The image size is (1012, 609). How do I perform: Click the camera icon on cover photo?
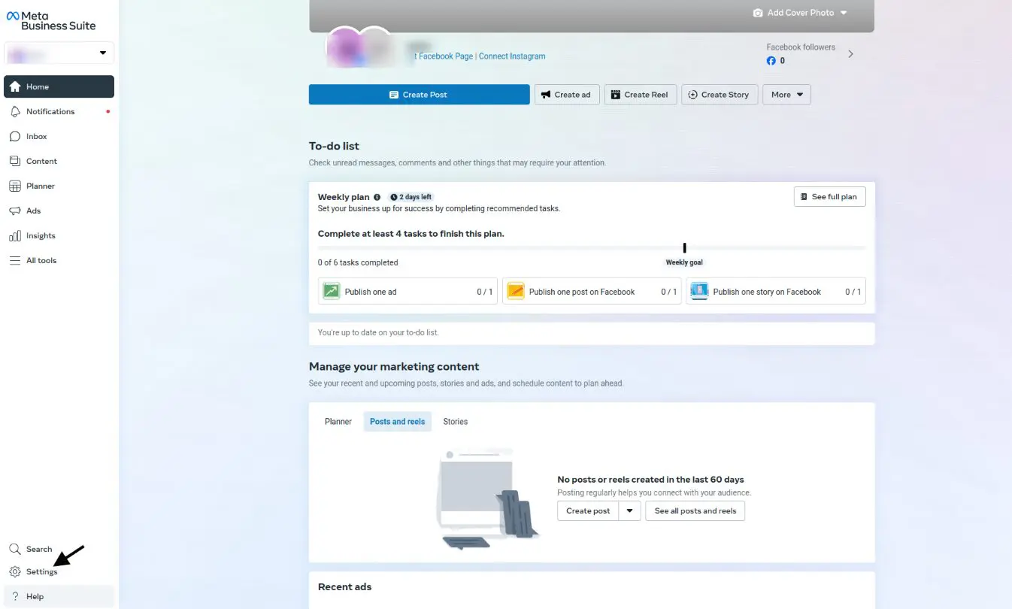(x=758, y=13)
